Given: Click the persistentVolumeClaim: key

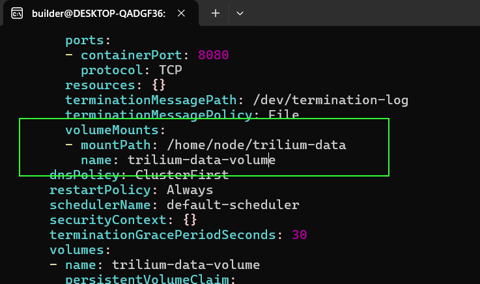Looking at the screenshot, I should (x=150, y=279).
